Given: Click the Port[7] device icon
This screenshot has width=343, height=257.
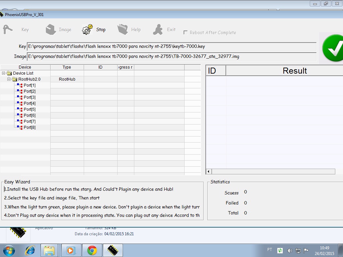Looking at the screenshot, I should (20, 121).
